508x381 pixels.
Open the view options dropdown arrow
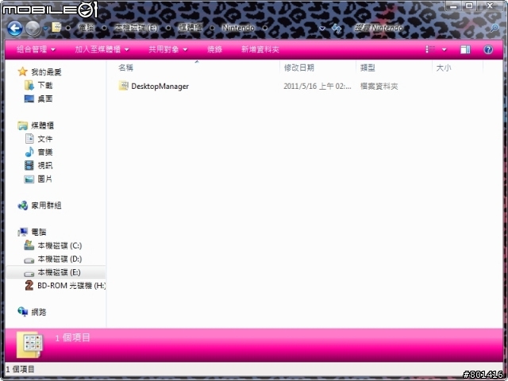coord(444,50)
